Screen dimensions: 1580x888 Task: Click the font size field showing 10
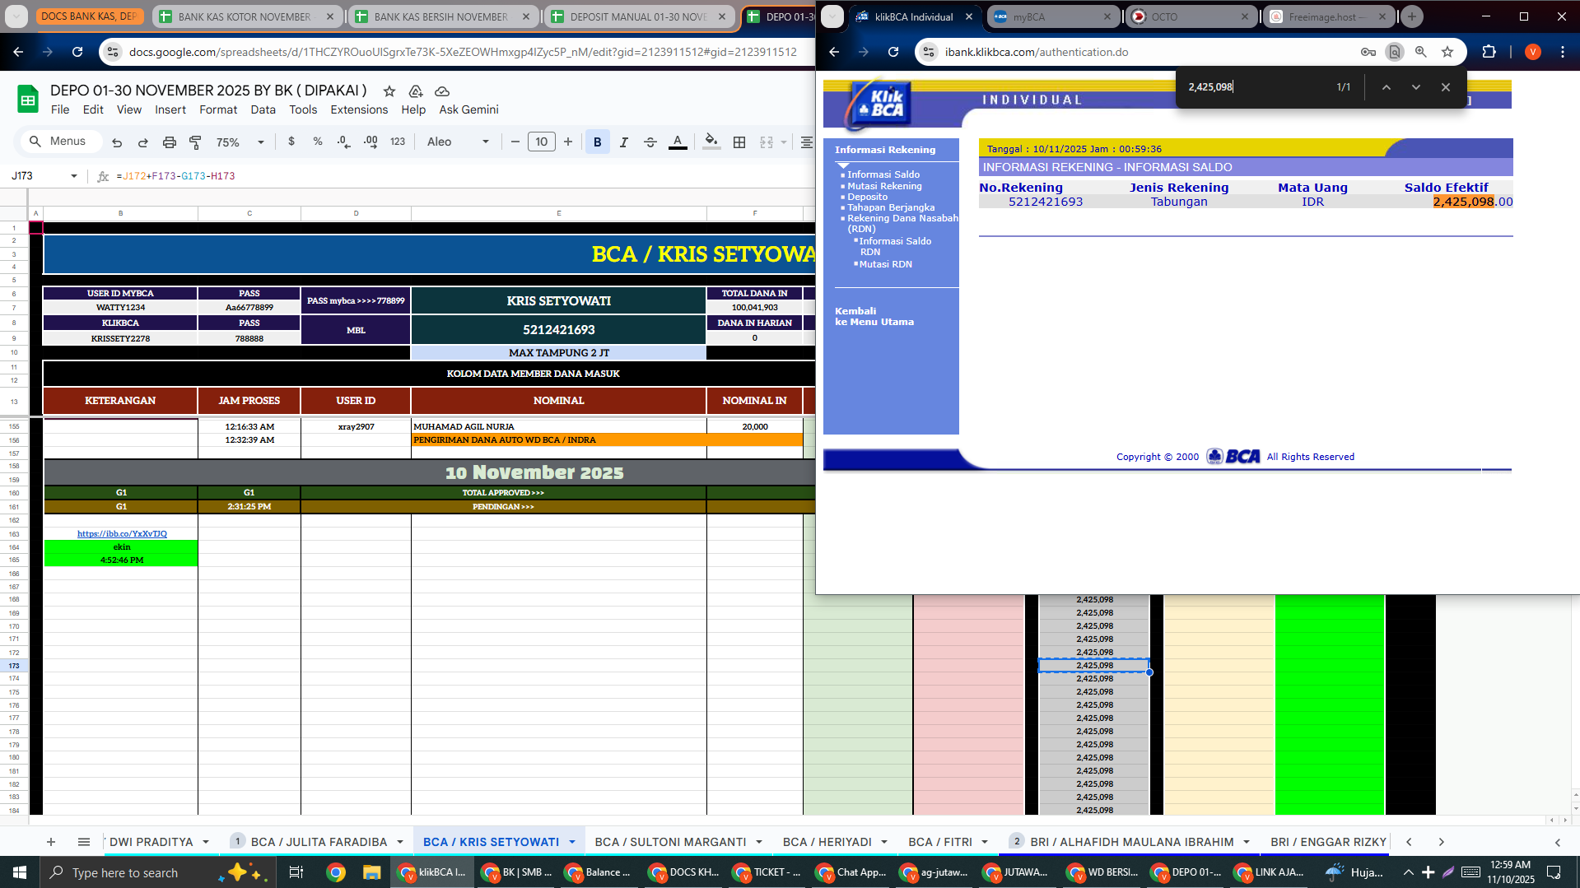click(x=542, y=142)
